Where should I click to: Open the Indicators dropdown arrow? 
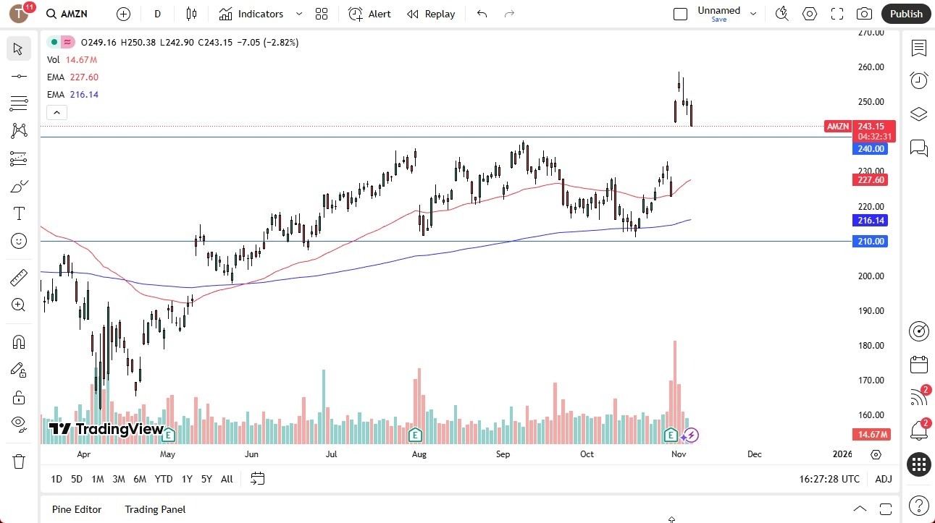(298, 14)
